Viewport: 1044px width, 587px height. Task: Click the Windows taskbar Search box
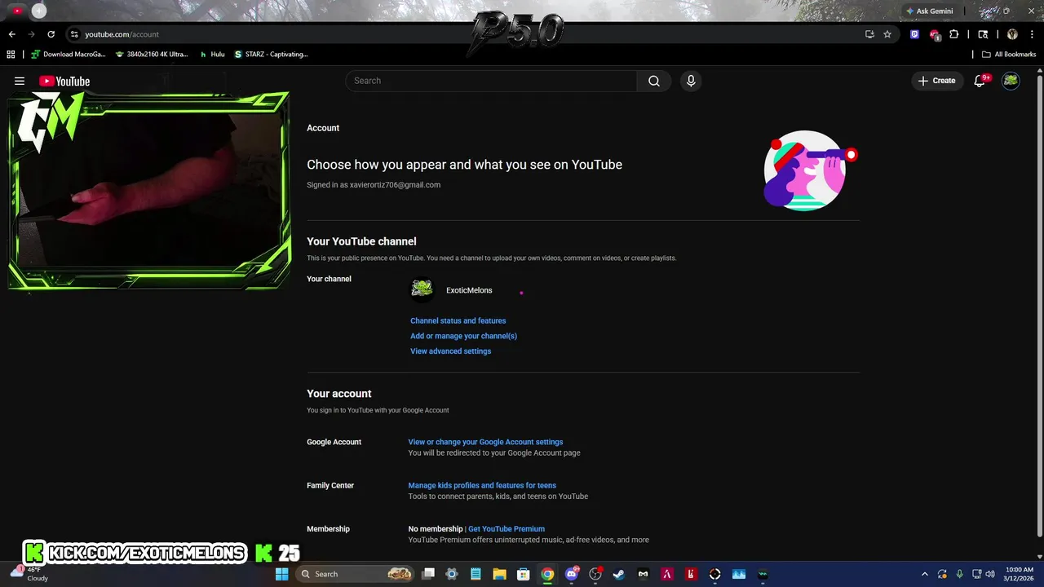pyautogui.click(x=356, y=574)
